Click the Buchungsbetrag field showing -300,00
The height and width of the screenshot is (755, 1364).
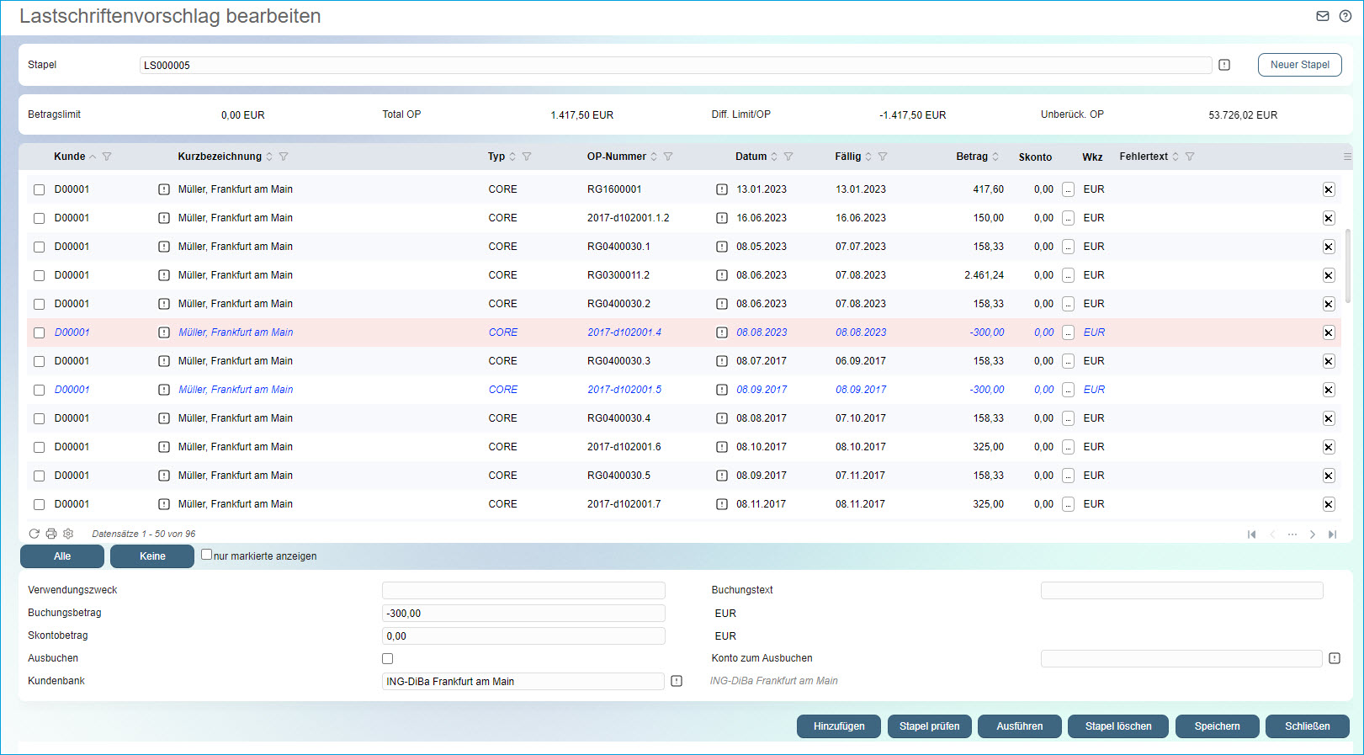(523, 613)
